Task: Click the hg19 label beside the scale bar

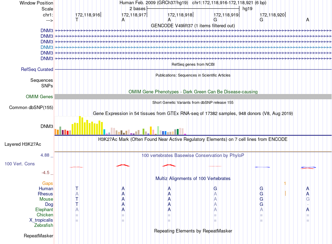Action: [247, 9]
